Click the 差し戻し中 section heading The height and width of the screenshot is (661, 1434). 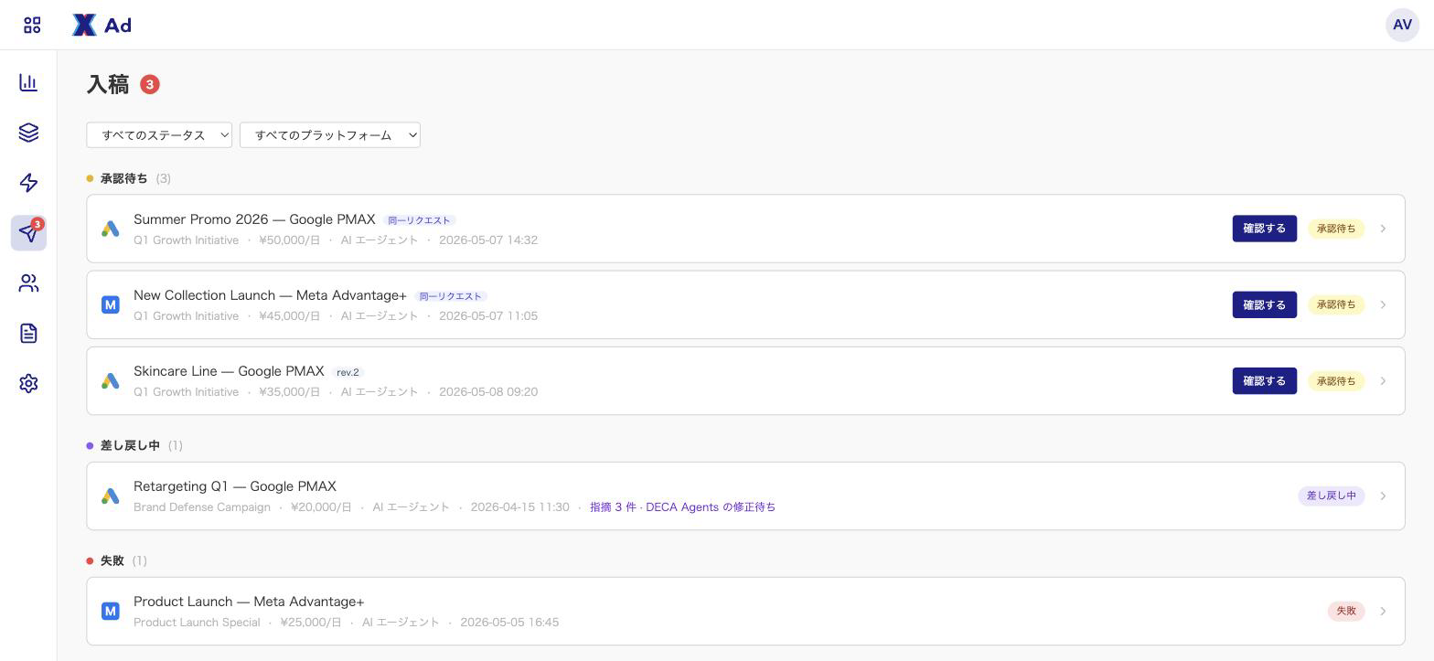click(130, 445)
